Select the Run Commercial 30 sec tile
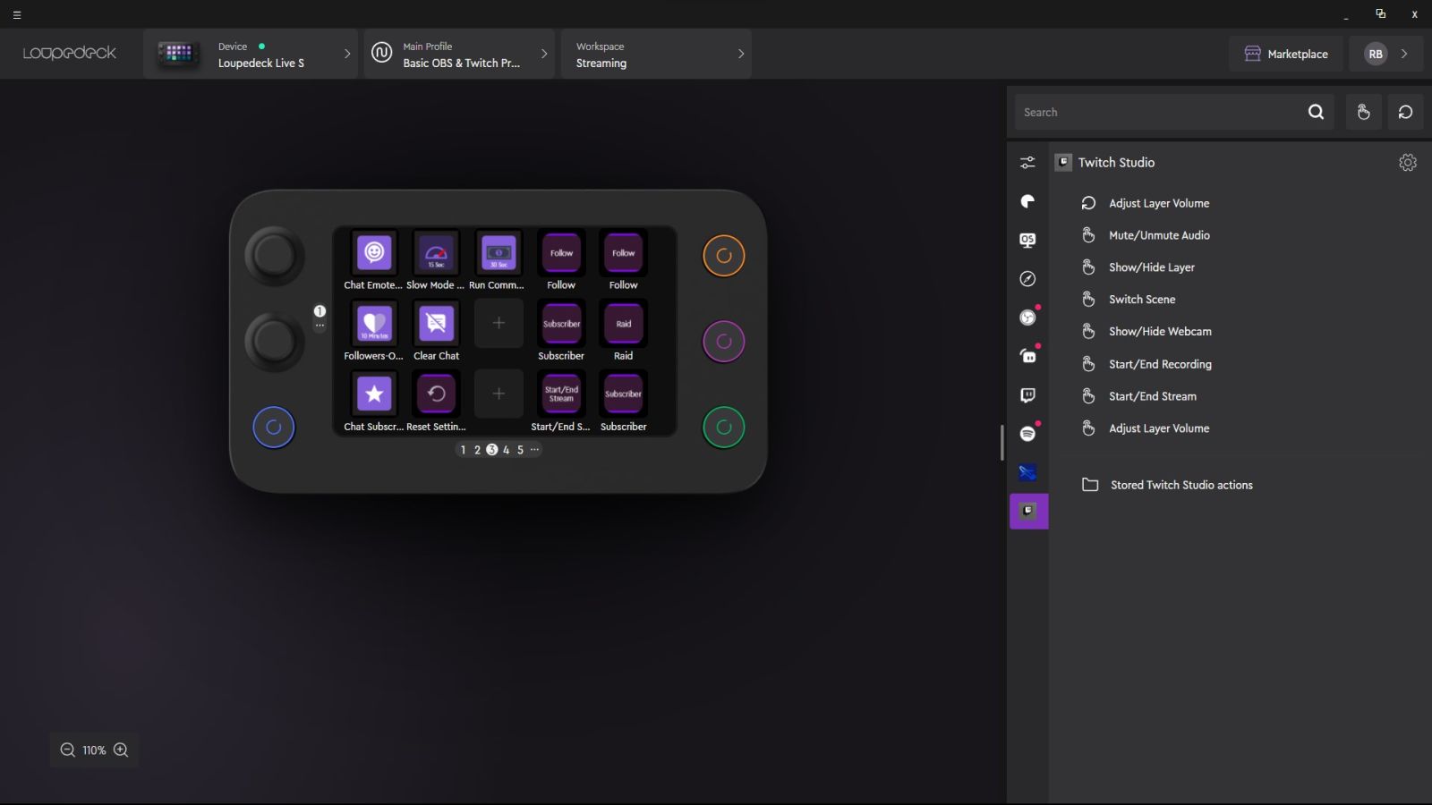Viewport: 1432px width, 805px height. pos(499,253)
